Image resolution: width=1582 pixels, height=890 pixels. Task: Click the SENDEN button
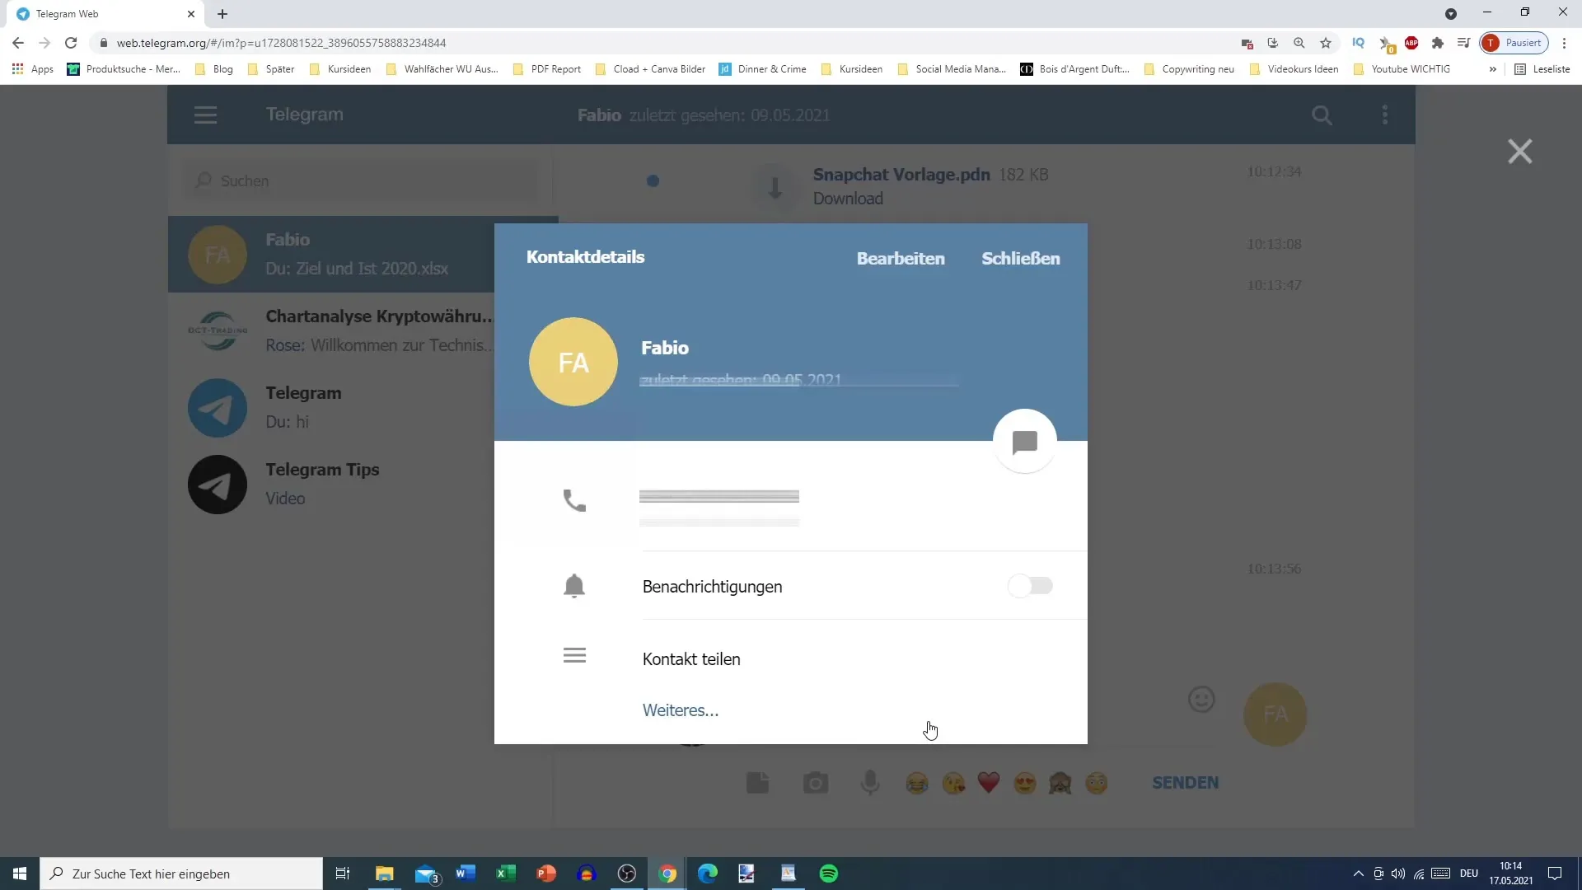point(1185,783)
